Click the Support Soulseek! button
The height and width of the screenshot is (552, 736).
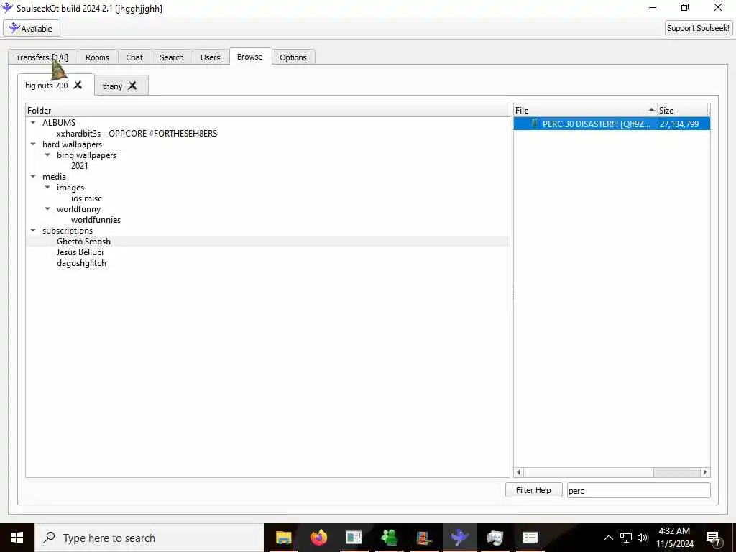pyautogui.click(x=699, y=28)
